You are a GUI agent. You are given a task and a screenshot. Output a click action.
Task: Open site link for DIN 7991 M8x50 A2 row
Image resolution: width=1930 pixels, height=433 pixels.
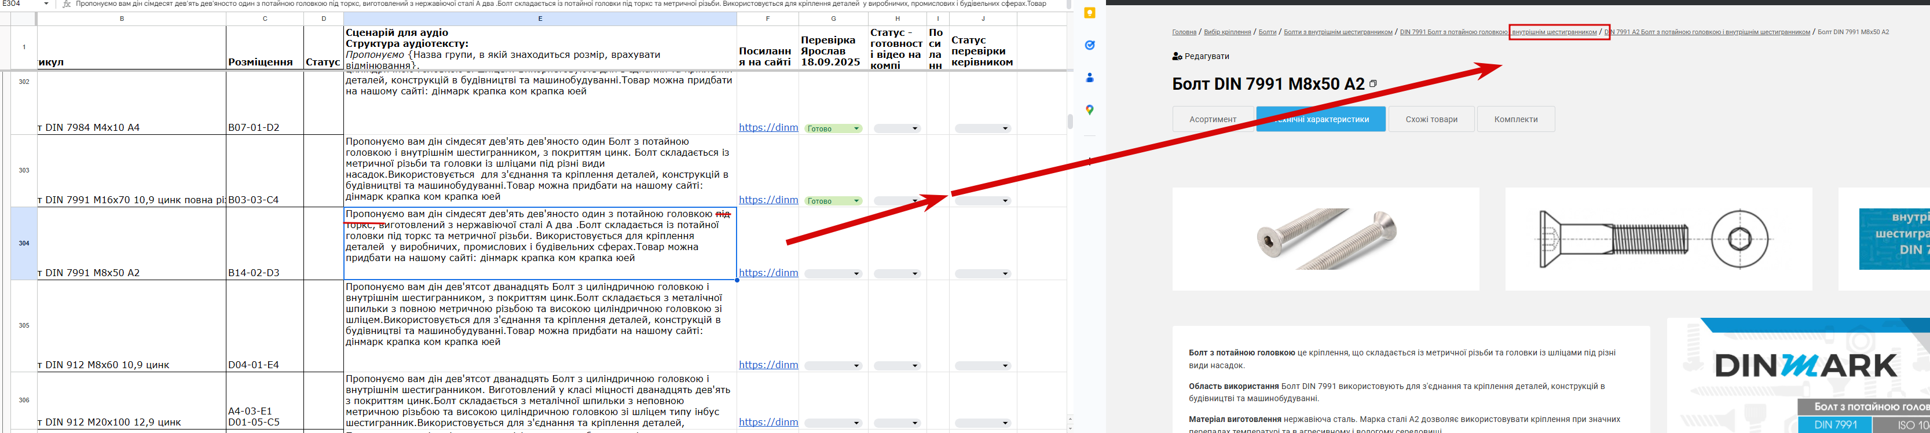click(768, 273)
